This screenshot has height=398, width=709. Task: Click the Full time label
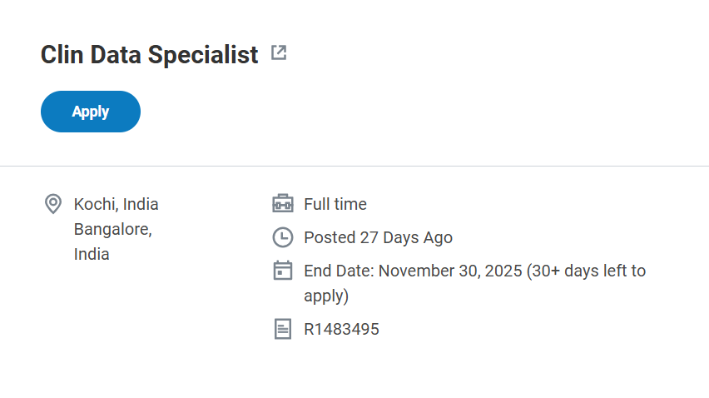point(335,204)
